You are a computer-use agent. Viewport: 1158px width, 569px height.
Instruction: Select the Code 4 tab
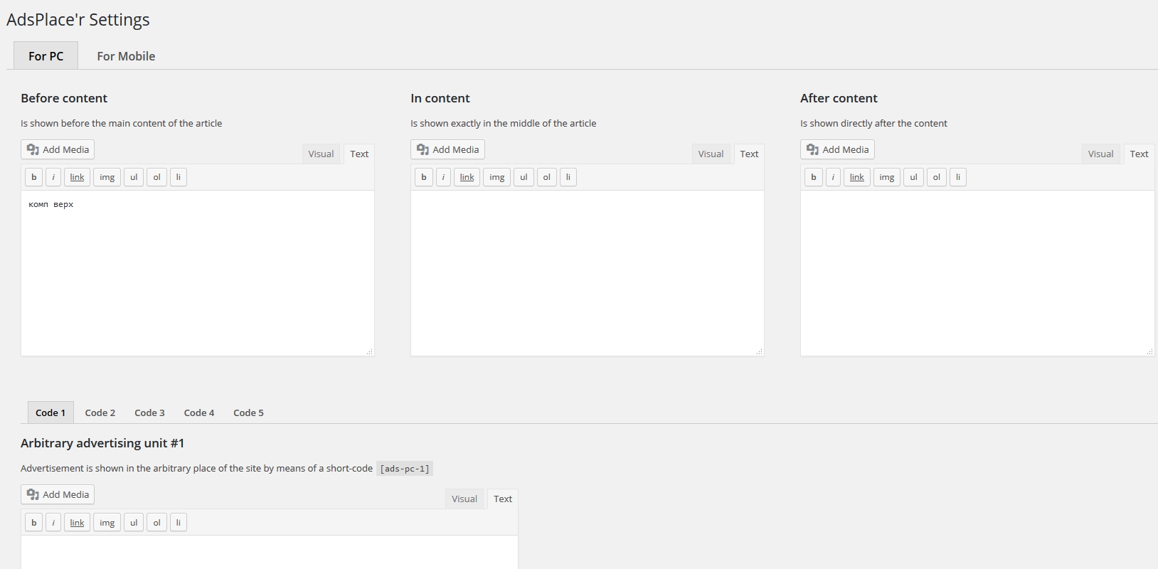click(199, 413)
